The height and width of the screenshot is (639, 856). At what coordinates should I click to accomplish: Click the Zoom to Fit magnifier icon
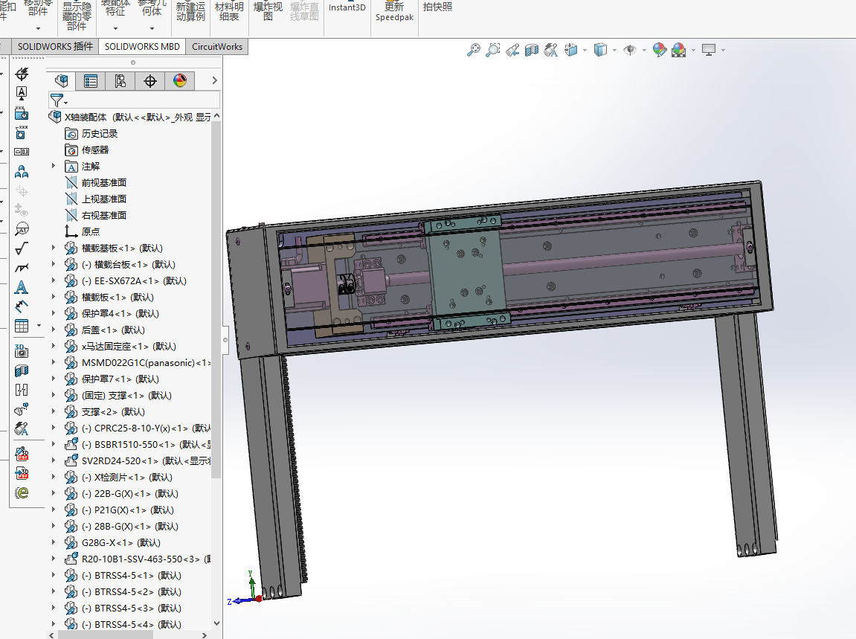[473, 50]
